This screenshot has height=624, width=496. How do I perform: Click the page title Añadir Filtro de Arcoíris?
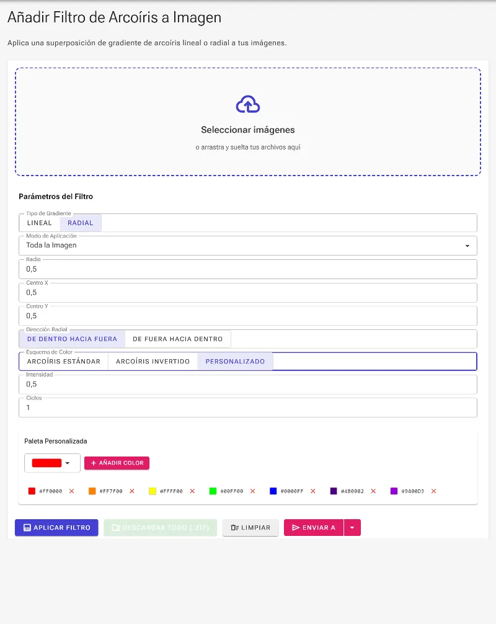(x=115, y=17)
